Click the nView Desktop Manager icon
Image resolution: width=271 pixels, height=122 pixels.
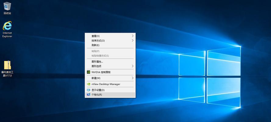tap(88, 84)
